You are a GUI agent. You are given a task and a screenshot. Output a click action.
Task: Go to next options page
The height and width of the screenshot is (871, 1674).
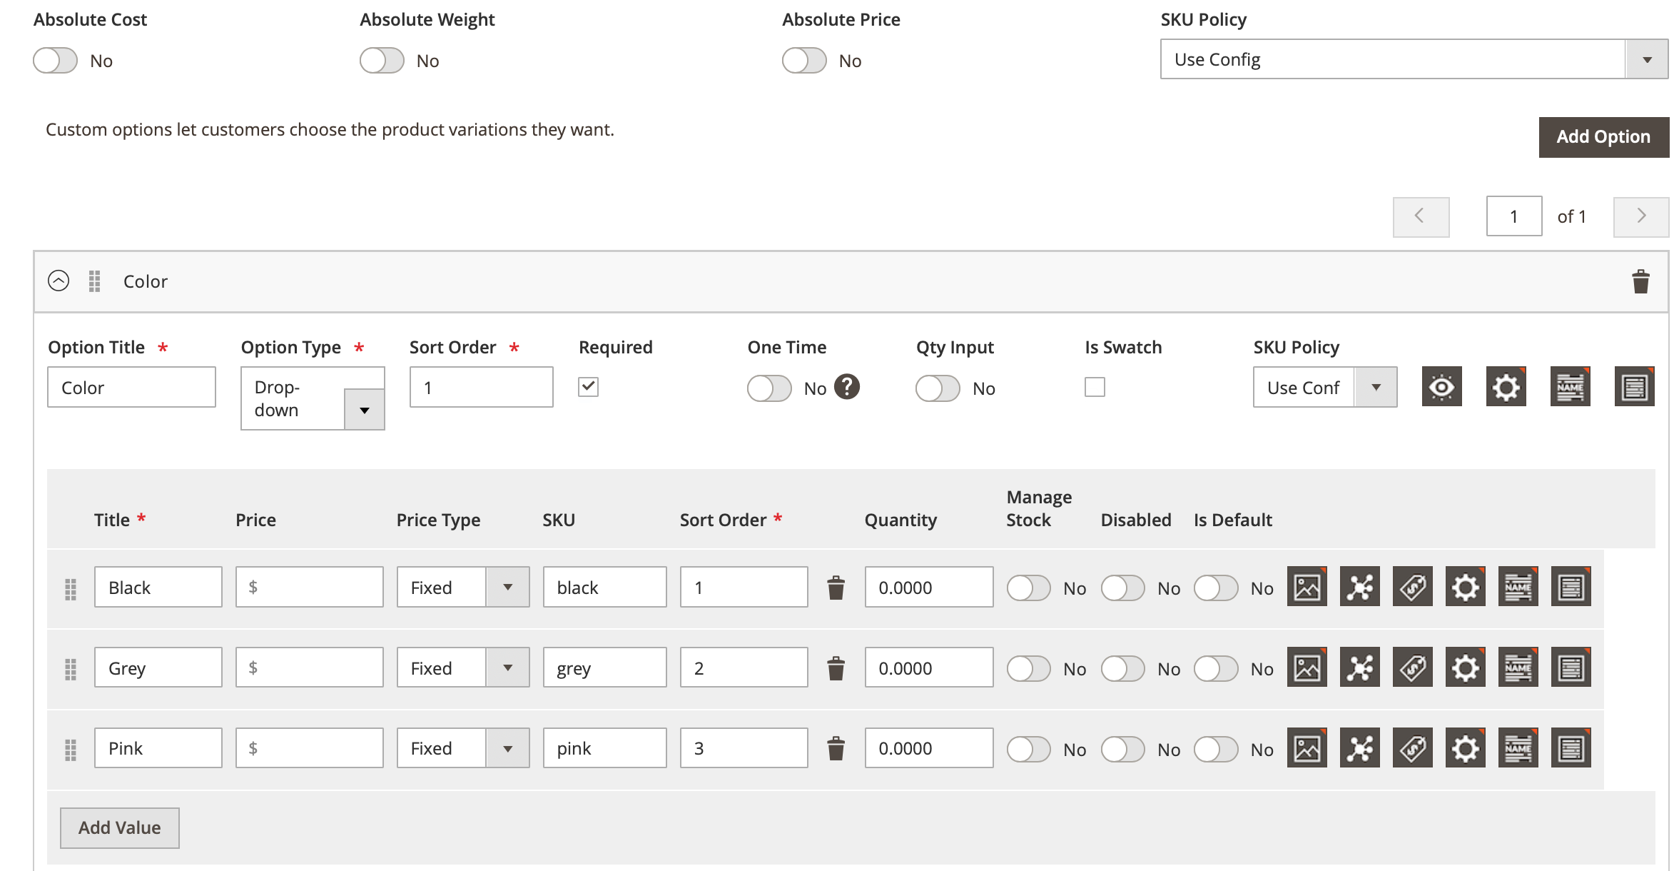click(1641, 216)
